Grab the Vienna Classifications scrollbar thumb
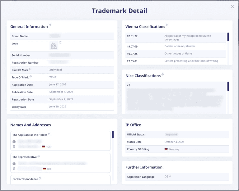Image resolution: width=239 pixels, height=191 pixels. [228, 37]
